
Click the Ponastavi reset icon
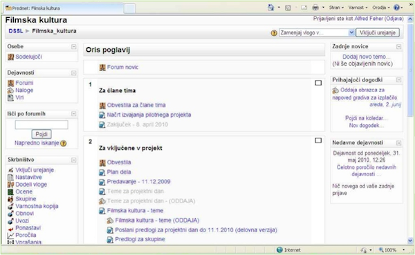coord(10,228)
